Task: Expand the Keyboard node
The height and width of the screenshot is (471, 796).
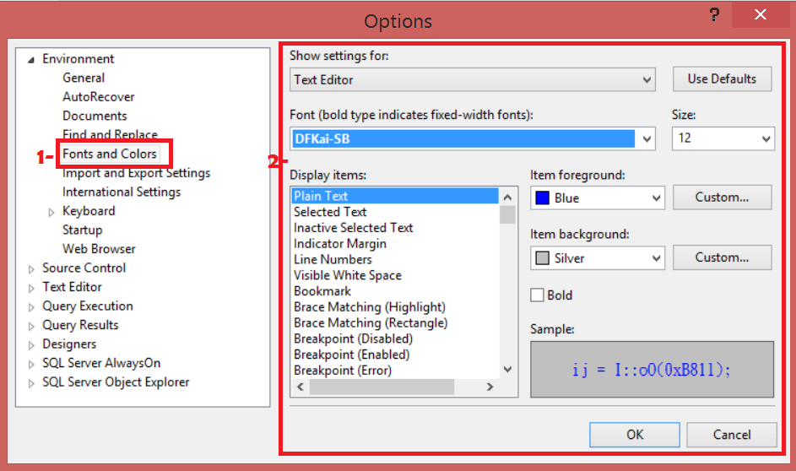Action: [51, 212]
